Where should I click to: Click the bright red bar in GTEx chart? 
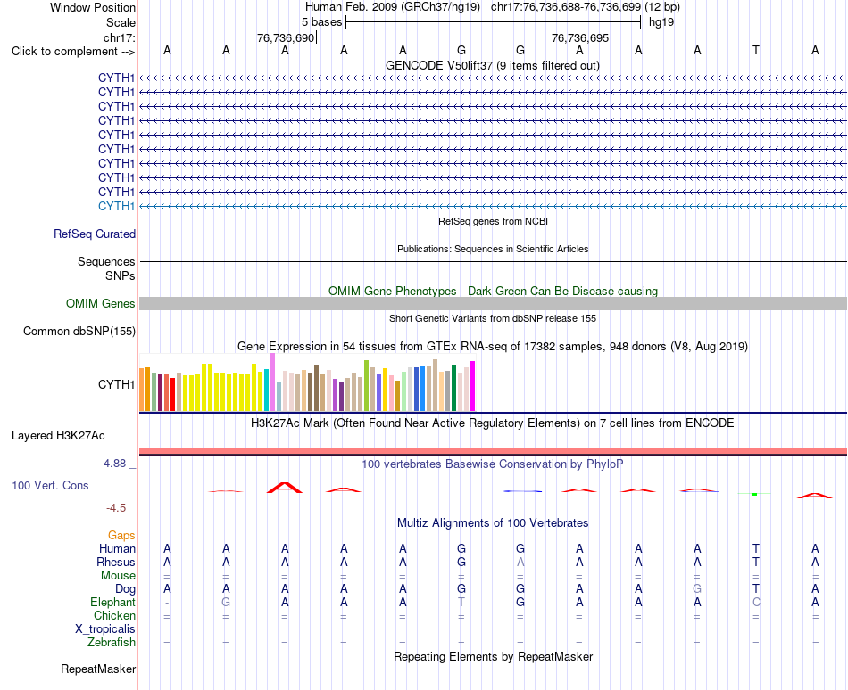pyautogui.click(x=172, y=395)
